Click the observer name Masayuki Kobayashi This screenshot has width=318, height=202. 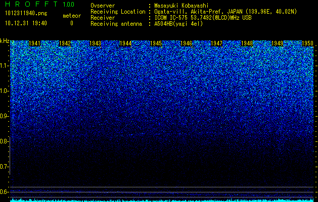click(181, 6)
